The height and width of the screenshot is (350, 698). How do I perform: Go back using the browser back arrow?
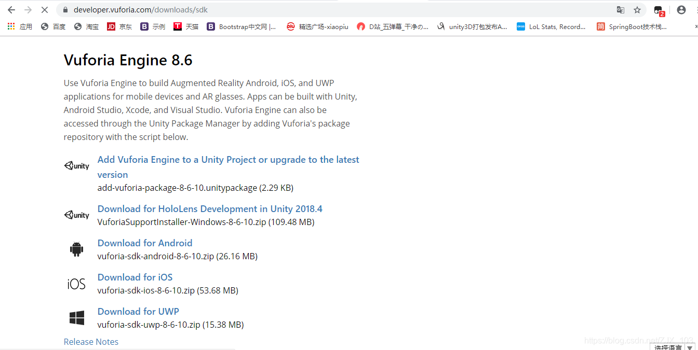tap(11, 10)
